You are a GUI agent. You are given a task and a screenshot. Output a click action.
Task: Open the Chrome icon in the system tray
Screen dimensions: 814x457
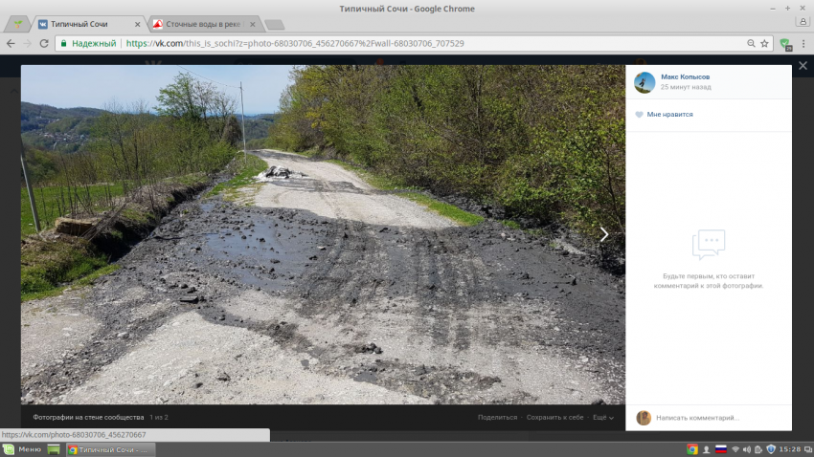coord(692,449)
